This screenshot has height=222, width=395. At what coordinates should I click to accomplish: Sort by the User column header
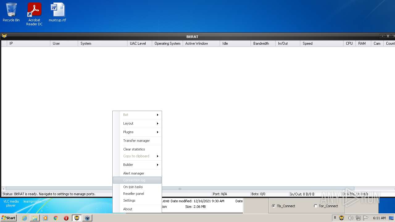(64, 43)
